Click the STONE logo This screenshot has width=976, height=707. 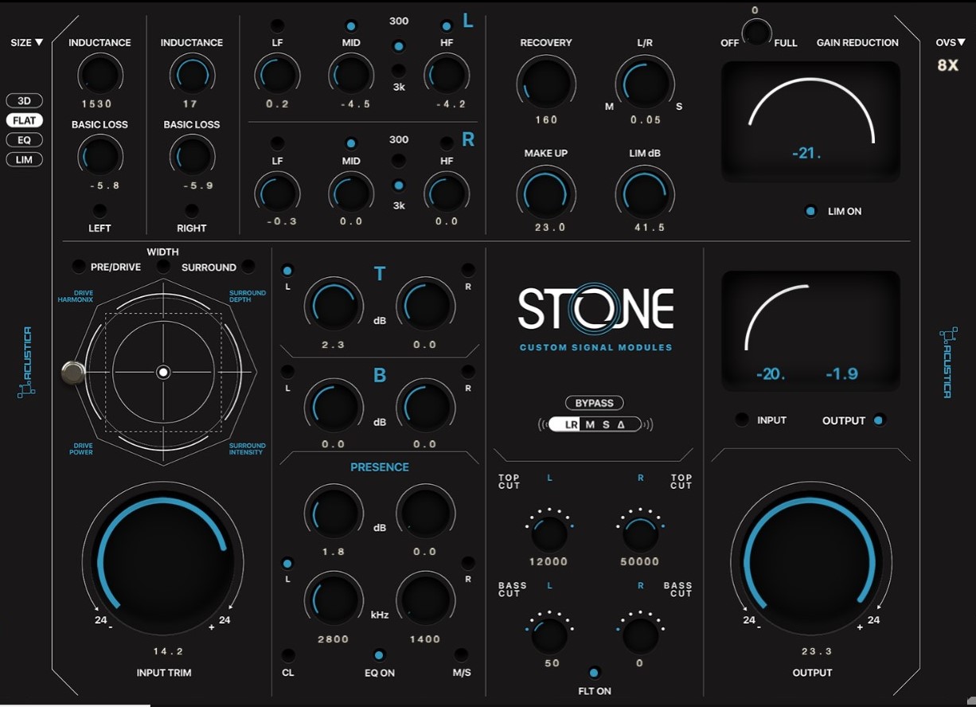[x=595, y=309]
